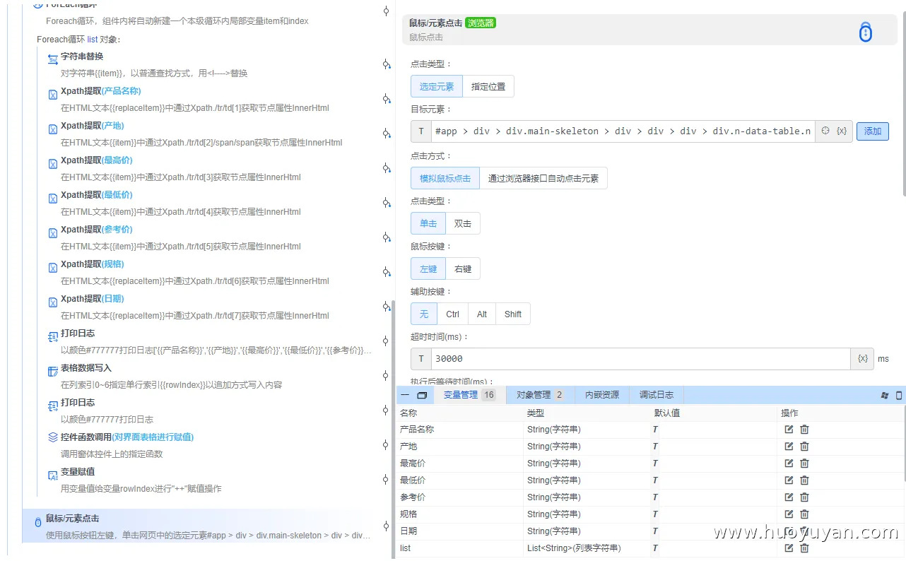
Task: Click the Xpath提取(日期) step icon
Action: coord(53,302)
